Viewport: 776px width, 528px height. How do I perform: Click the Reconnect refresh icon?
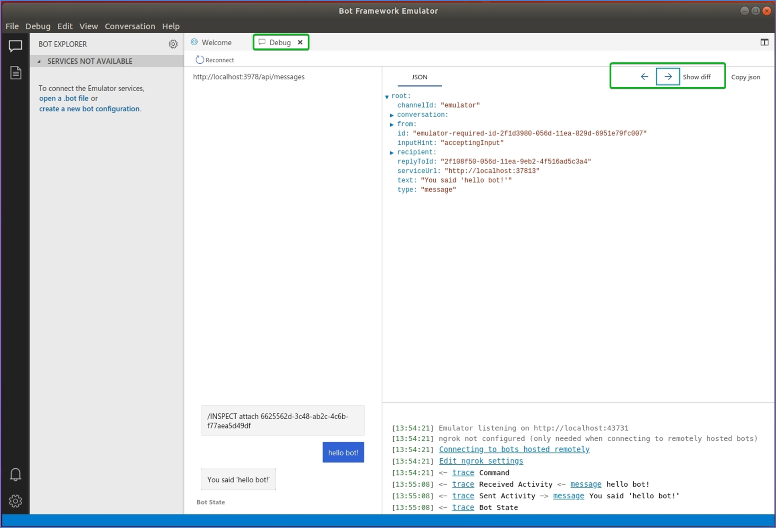click(x=199, y=60)
